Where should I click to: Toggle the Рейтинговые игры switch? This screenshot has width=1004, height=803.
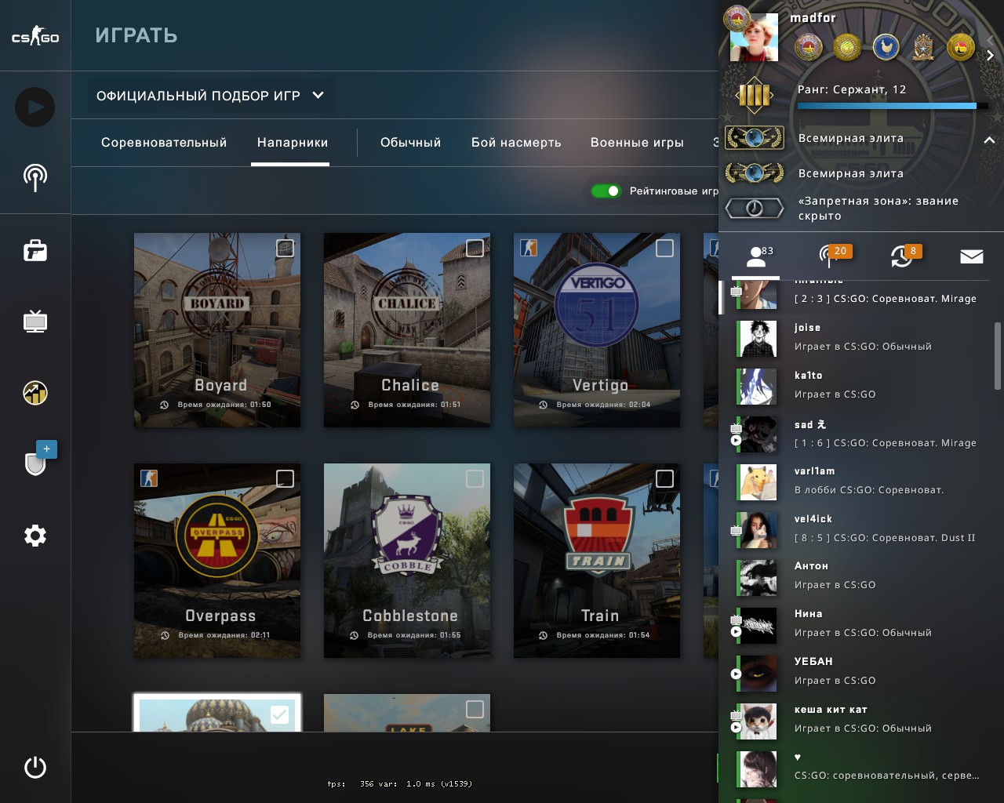[606, 191]
